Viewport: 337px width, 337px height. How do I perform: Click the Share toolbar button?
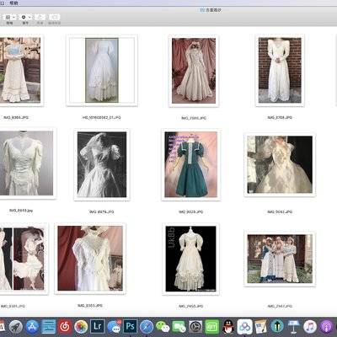[40, 17]
